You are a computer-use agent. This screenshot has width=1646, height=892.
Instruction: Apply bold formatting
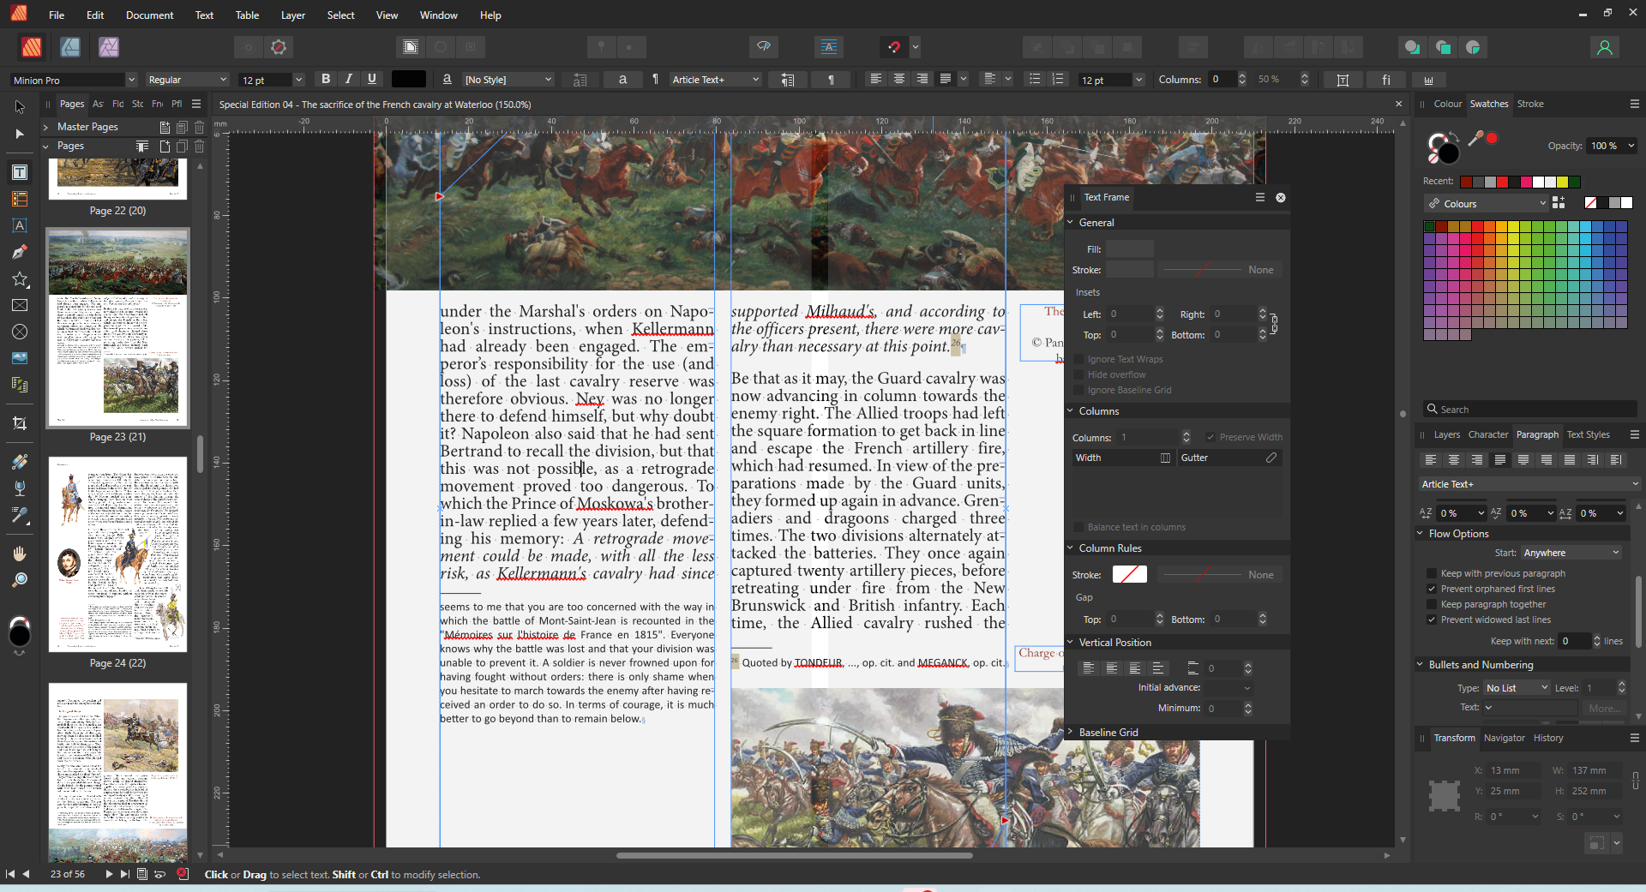point(326,79)
